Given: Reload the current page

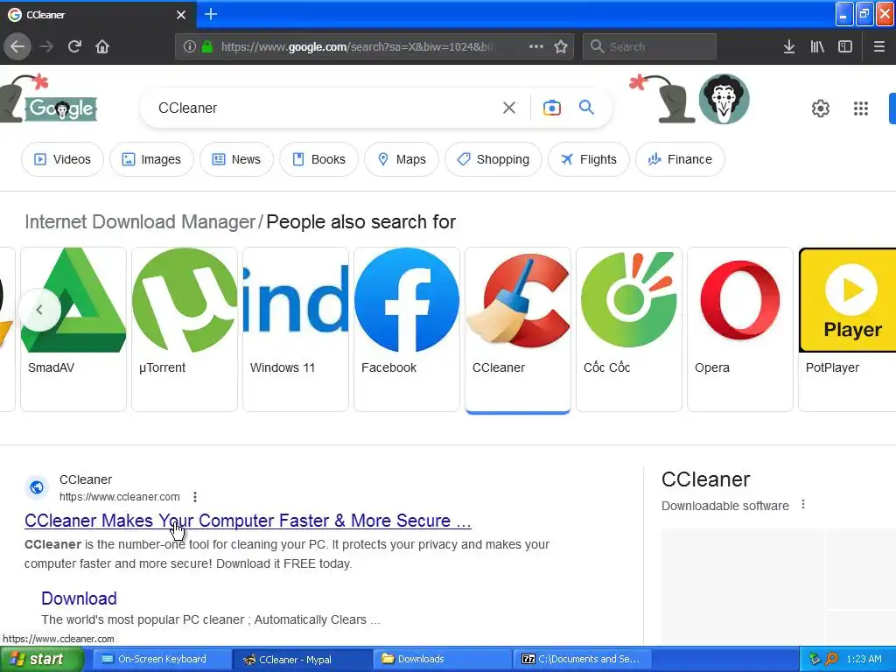Looking at the screenshot, I should pos(74,46).
